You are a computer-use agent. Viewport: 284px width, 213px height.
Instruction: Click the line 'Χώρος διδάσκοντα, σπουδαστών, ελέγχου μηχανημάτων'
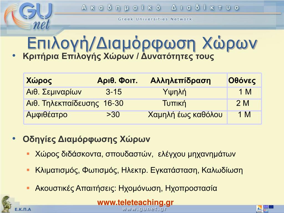click(135, 154)
